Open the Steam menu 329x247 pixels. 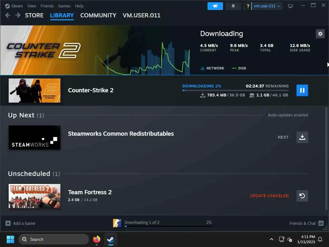click(x=17, y=6)
